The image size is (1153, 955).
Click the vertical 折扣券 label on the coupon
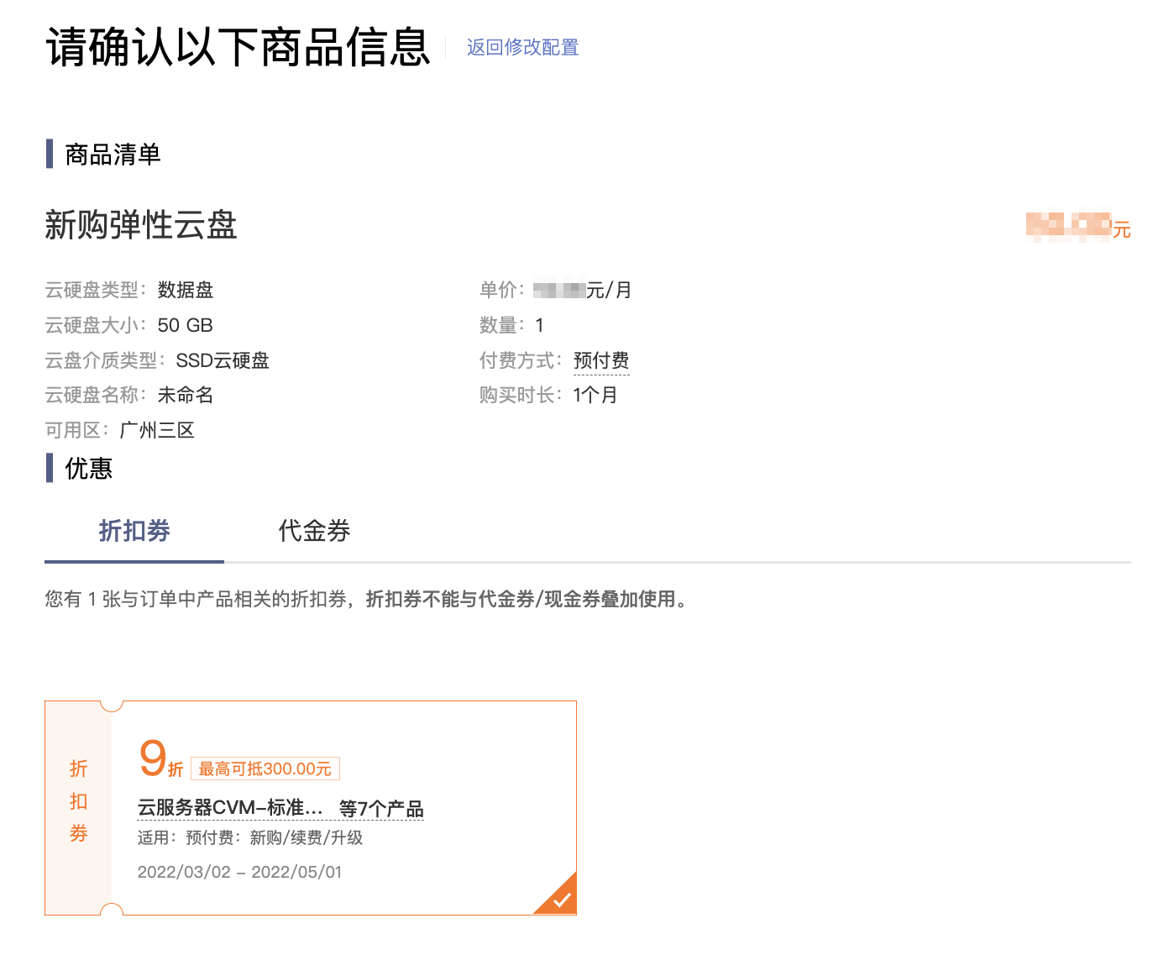78,800
